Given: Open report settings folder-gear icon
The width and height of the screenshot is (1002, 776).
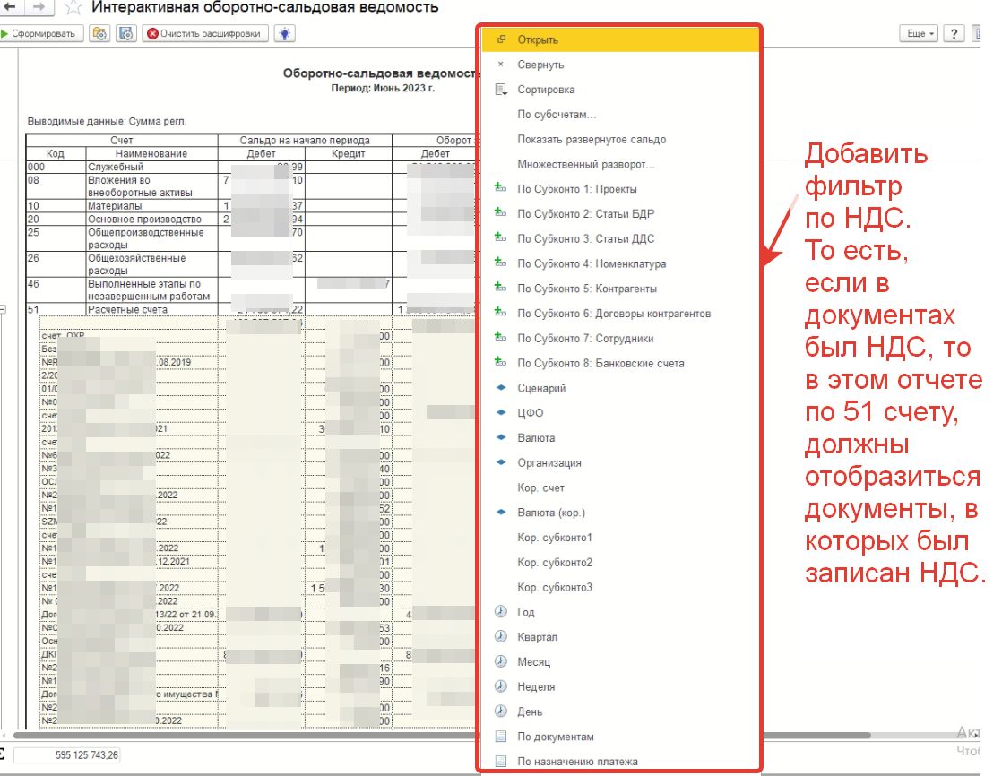Looking at the screenshot, I should (x=99, y=34).
